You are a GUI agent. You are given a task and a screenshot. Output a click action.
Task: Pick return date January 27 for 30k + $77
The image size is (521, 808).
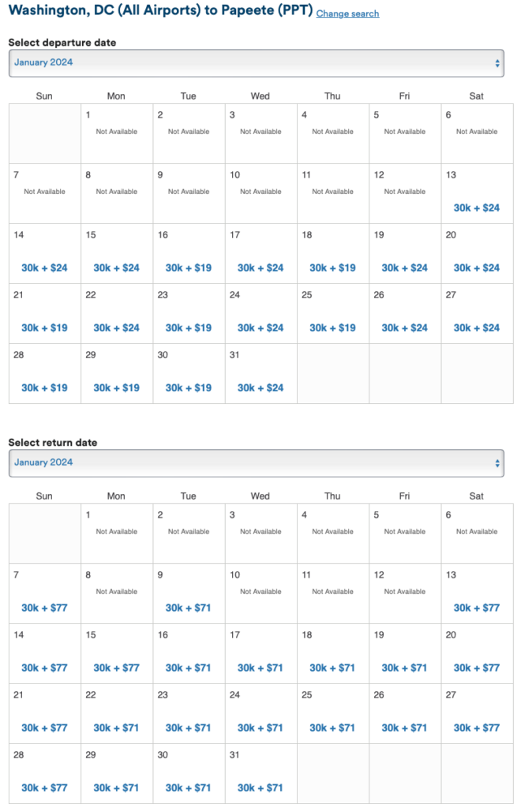tap(477, 728)
